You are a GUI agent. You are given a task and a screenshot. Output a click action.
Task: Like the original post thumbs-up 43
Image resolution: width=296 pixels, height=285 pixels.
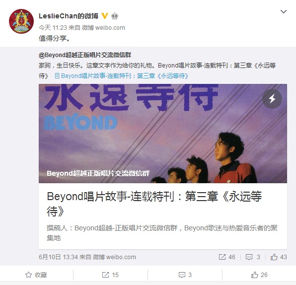(x=279, y=257)
